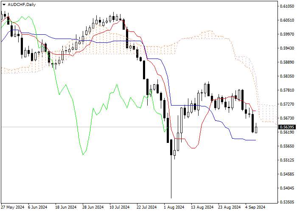Click price axis value 0.59970
Image resolution: width=297 pixels, height=212 pixels.
[x=287, y=34]
